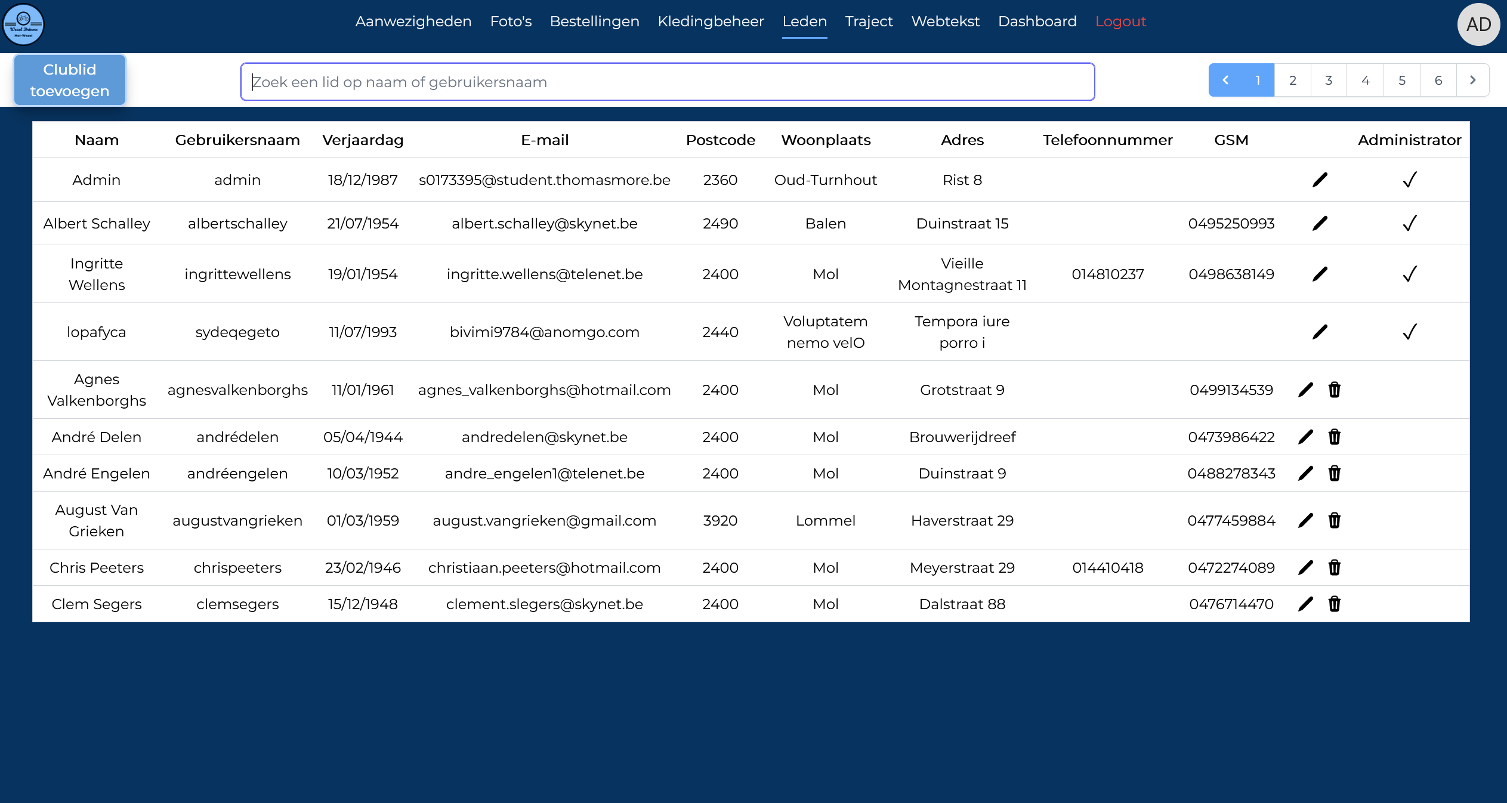Toggle administrator status for Albert Schalley
This screenshot has width=1507, height=803.
pyautogui.click(x=1410, y=223)
